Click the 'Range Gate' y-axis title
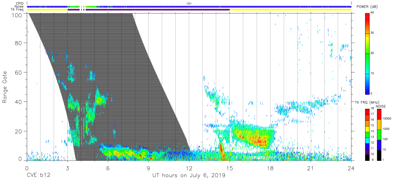This screenshot has width=395, height=182. 5,87
